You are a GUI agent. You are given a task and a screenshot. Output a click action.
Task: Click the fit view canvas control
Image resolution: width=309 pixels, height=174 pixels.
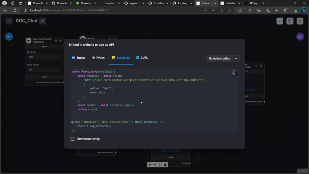point(160,165)
